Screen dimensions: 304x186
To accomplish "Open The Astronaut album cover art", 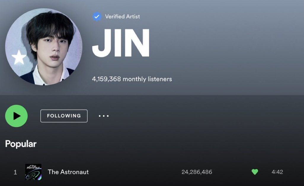I will 33,172.
